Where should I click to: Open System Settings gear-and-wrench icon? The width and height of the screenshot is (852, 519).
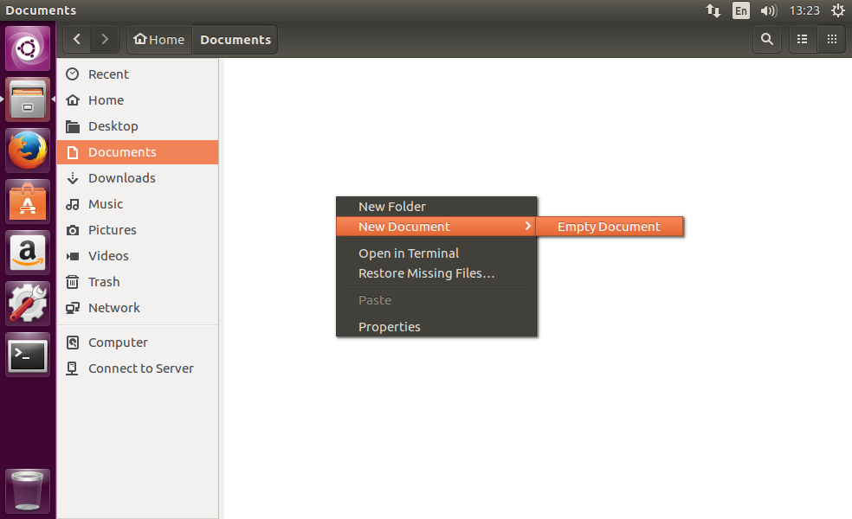pos(28,304)
